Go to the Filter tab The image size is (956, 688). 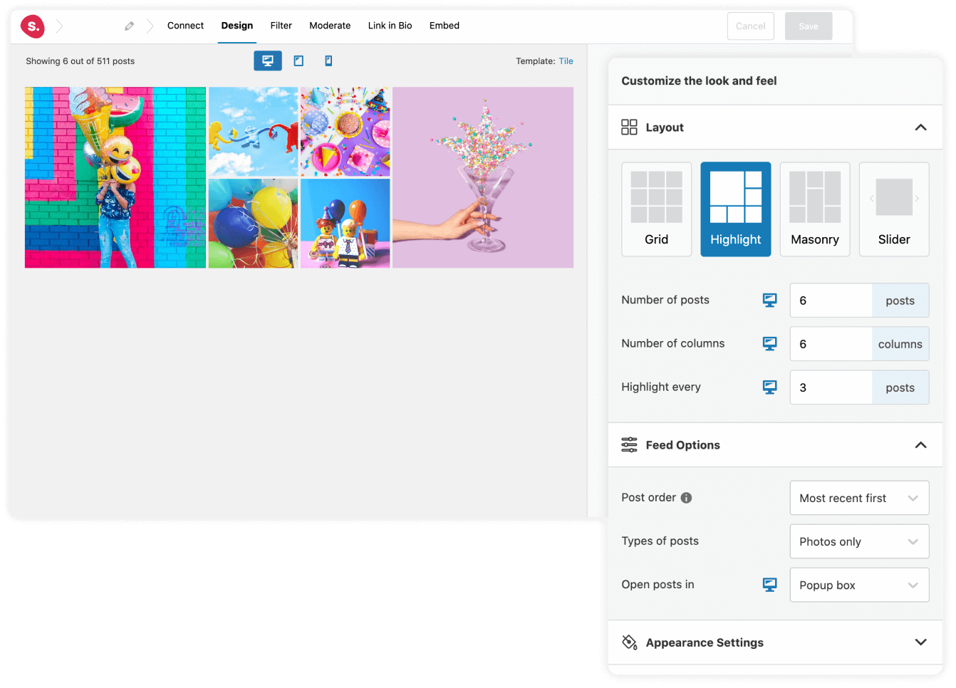281,26
